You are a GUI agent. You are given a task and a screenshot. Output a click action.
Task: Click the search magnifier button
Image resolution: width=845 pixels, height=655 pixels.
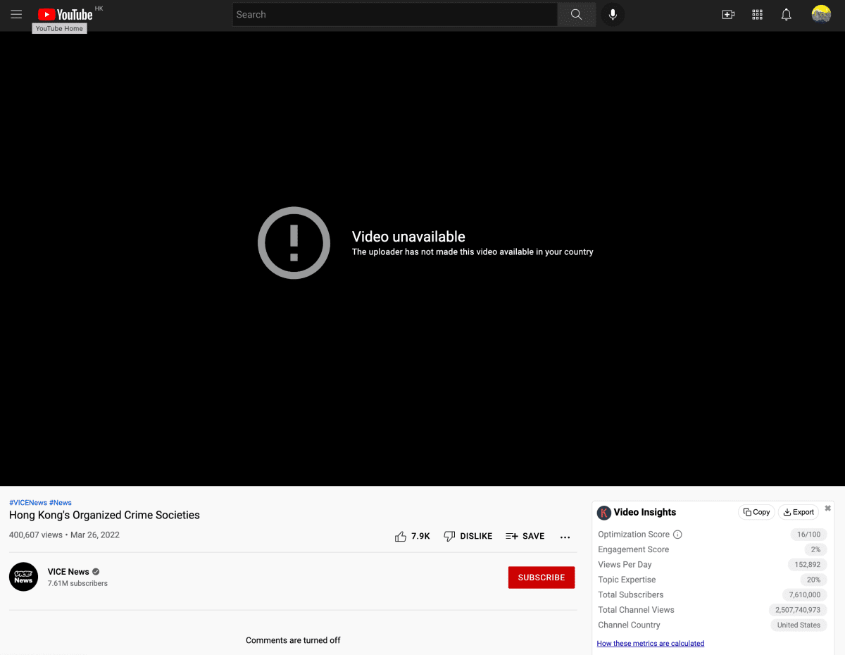576,14
